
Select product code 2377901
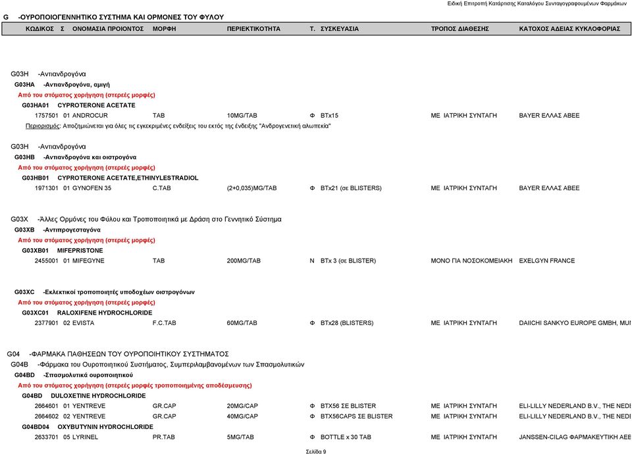pos(46,323)
